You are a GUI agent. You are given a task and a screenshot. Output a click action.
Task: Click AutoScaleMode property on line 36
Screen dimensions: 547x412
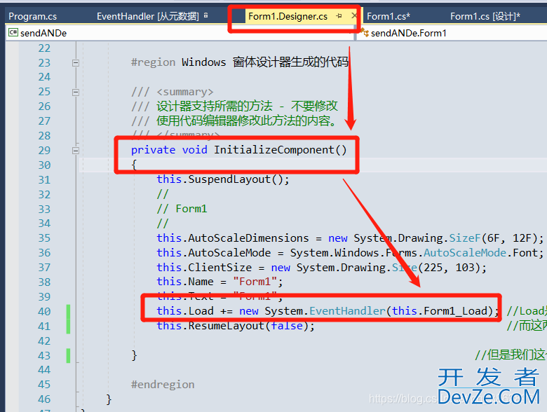click(x=229, y=253)
